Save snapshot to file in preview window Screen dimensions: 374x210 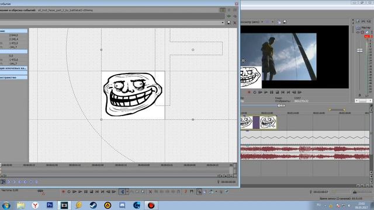pos(285,22)
